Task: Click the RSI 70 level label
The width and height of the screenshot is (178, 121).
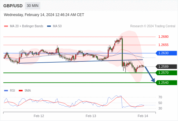Action: coord(160,97)
